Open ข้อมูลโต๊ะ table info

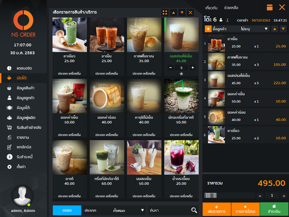point(23,108)
